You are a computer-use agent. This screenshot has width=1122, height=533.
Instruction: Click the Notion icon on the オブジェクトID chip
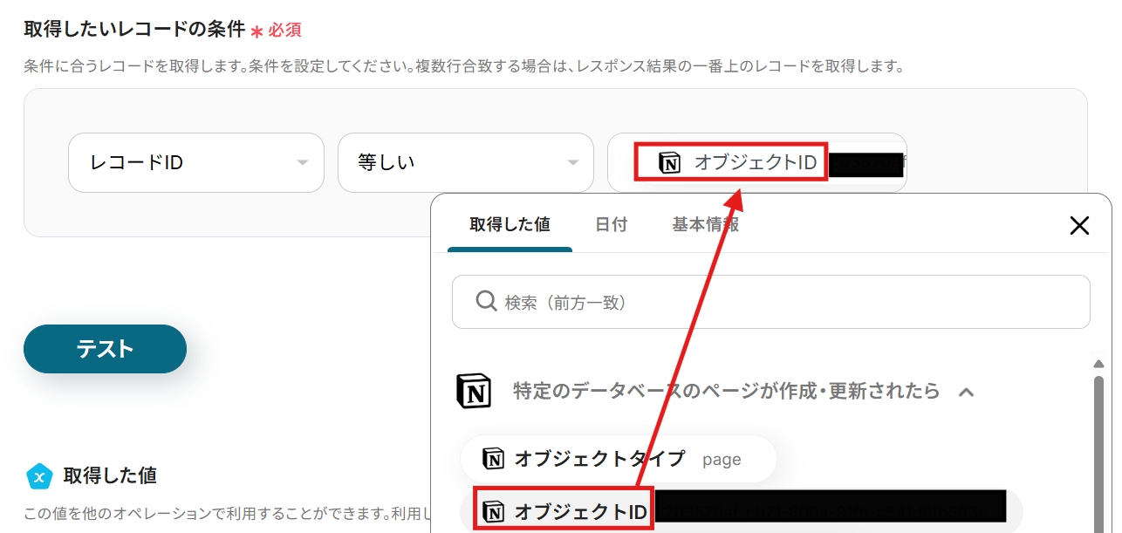[x=494, y=511]
